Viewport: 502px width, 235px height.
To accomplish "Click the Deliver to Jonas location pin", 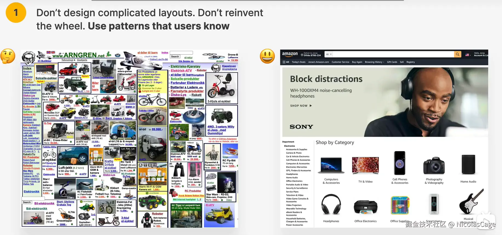I will pos(302,55).
